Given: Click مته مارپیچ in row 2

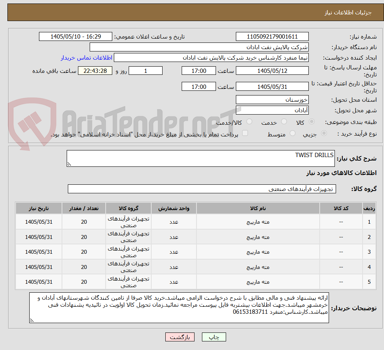Looking at the screenshot, I should [258, 237].
